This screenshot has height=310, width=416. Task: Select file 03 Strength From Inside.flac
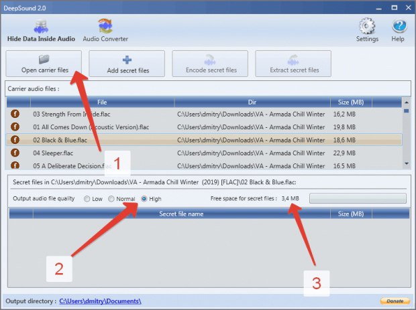[72, 114]
